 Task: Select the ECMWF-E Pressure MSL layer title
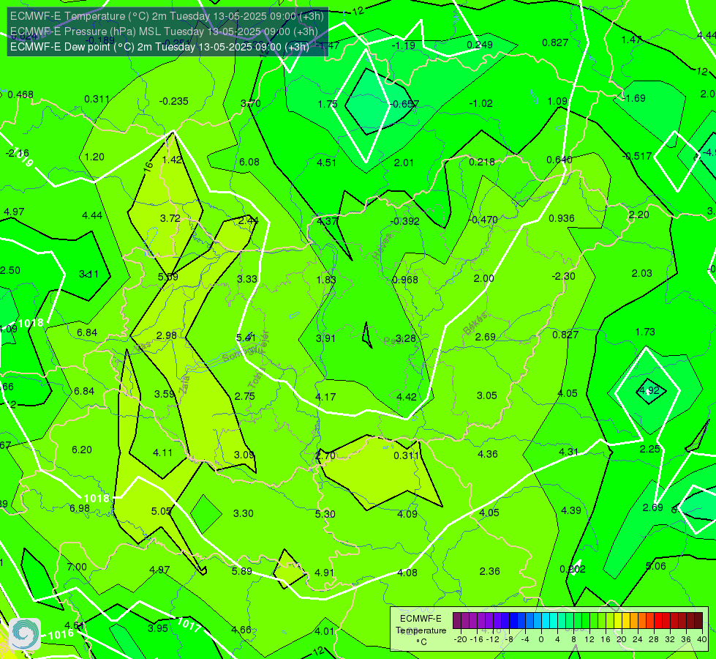164,31
